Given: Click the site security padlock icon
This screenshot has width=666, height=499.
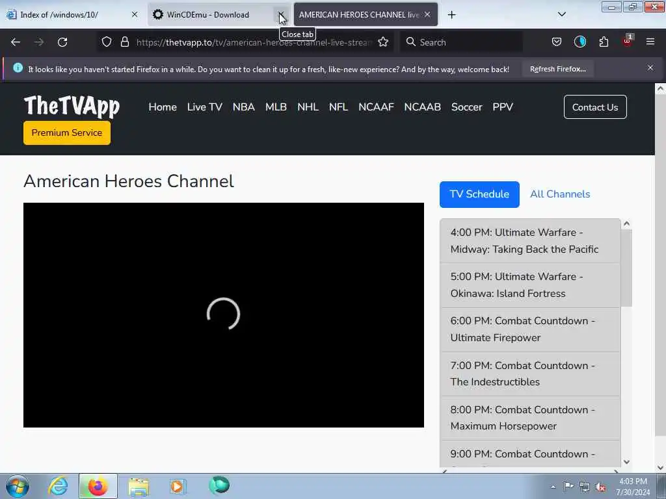Looking at the screenshot, I should (x=124, y=42).
